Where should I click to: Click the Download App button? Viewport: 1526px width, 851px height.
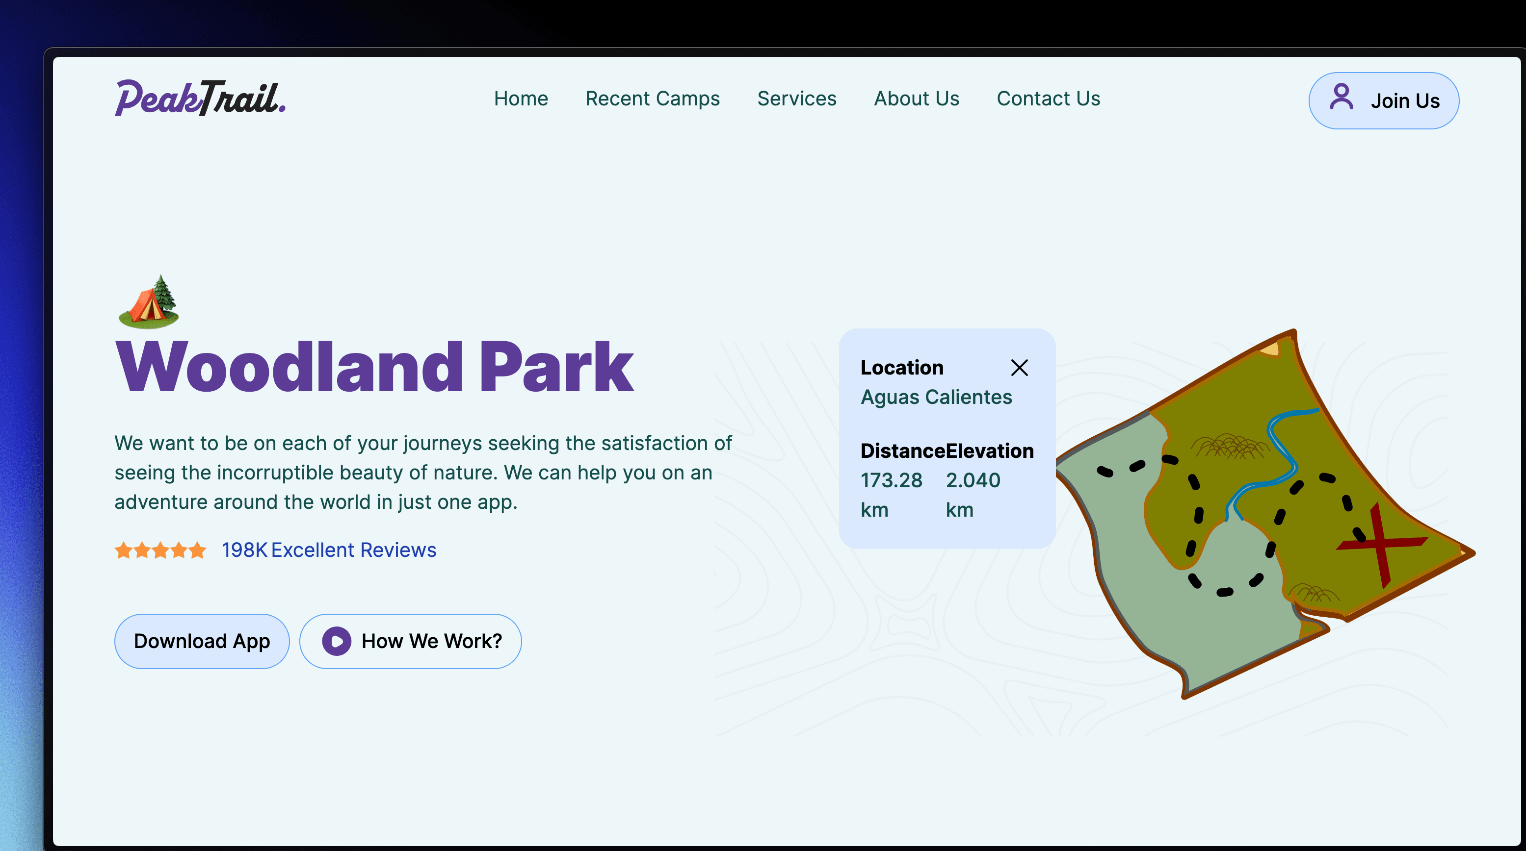(x=201, y=641)
